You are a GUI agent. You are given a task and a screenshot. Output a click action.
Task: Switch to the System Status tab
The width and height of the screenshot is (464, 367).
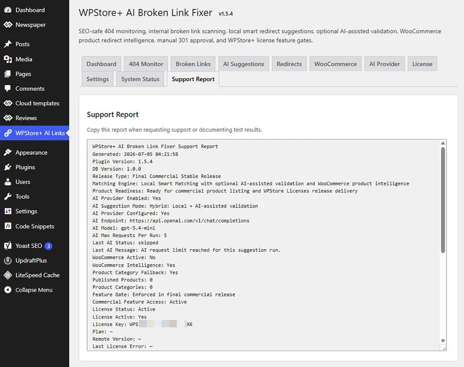(x=140, y=79)
